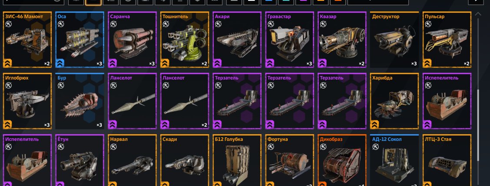
Task: Select the Бур drill card
Action: (x=79, y=101)
